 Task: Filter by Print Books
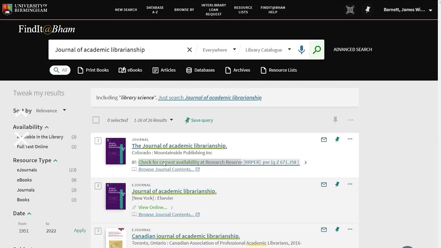pos(93,70)
